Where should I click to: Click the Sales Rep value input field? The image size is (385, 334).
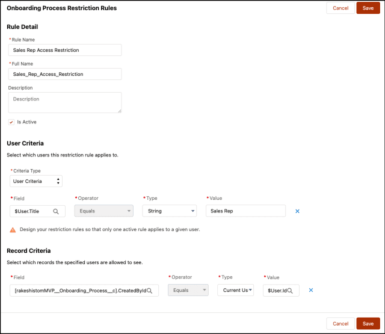[x=245, y=211]
